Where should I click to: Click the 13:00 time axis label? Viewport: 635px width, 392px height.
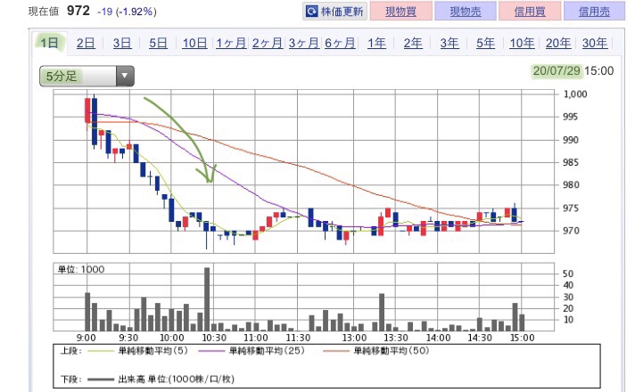354,338
